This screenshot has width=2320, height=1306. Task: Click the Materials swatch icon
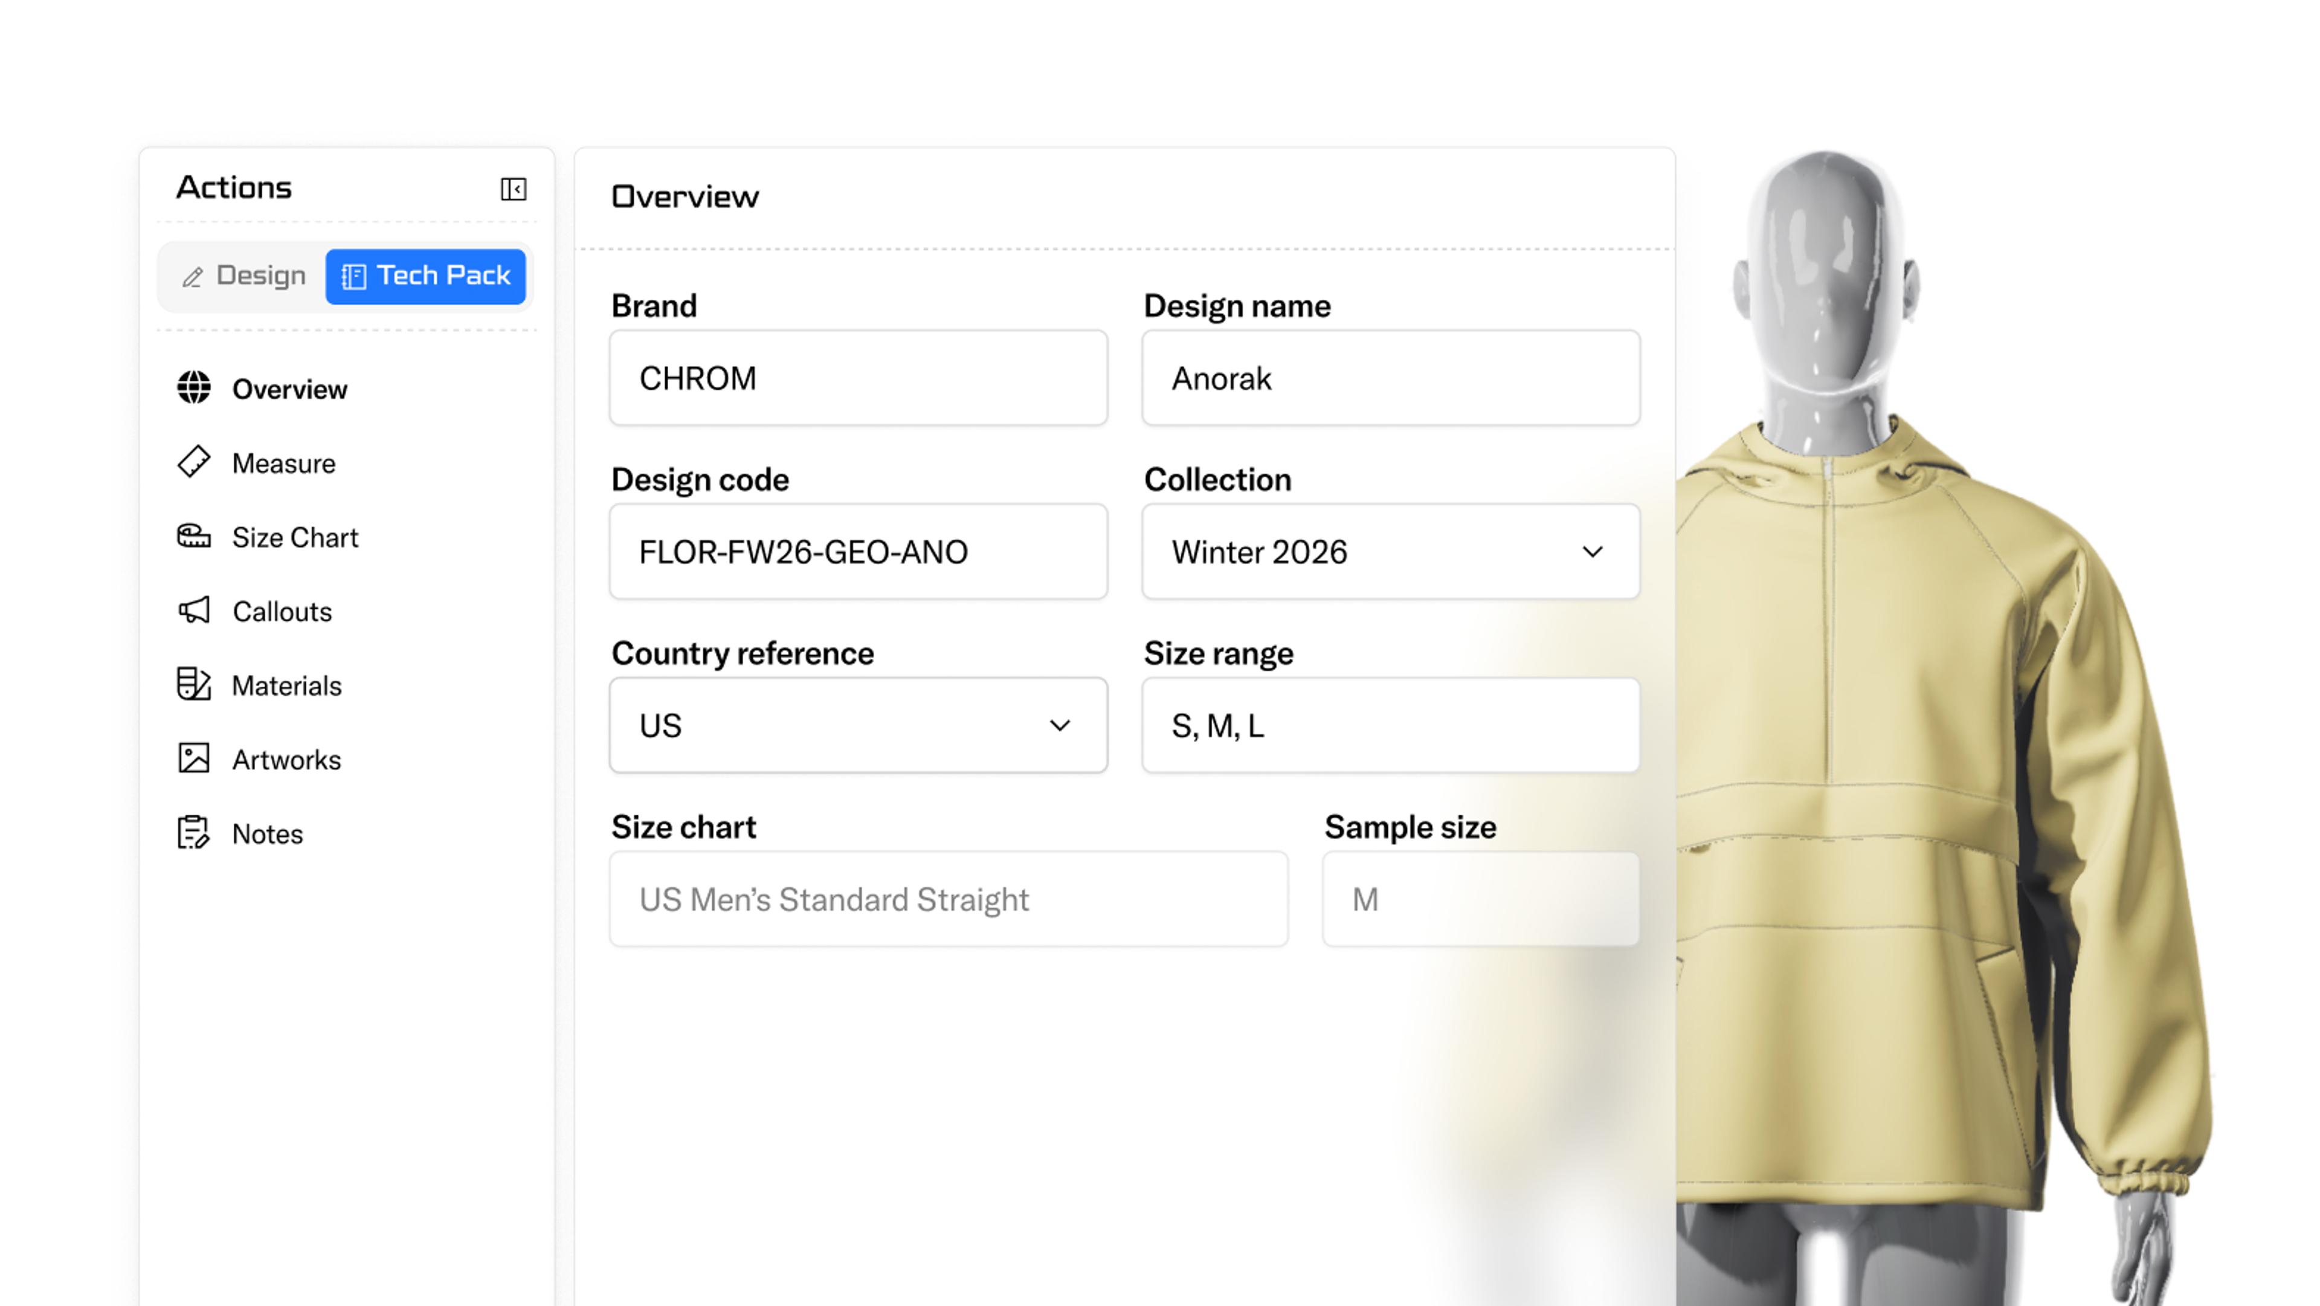[x=193, y=685]
